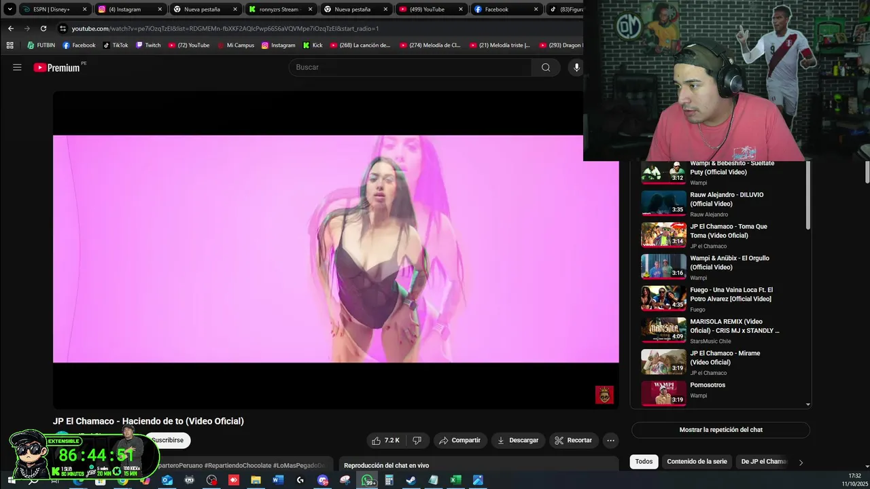
Task: Click the channel watermark in video corner
Action: (x=604, y=395)
